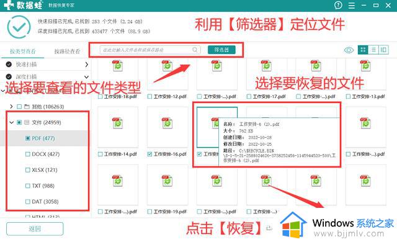Expand the 其他 (106263) folder
The image size is (397, 242).
click(x=11, y=107)
